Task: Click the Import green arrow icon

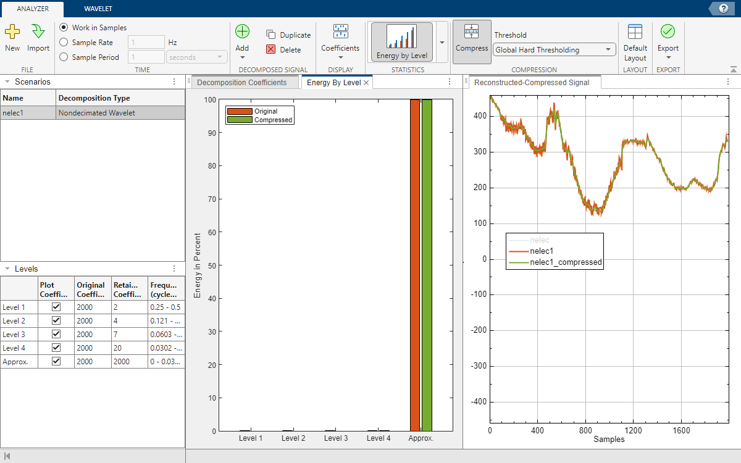Action: coord(38,32)
